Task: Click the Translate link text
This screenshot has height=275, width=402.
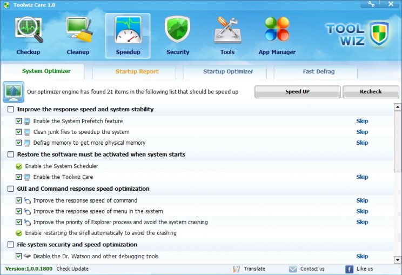Action: coord(254,269)
